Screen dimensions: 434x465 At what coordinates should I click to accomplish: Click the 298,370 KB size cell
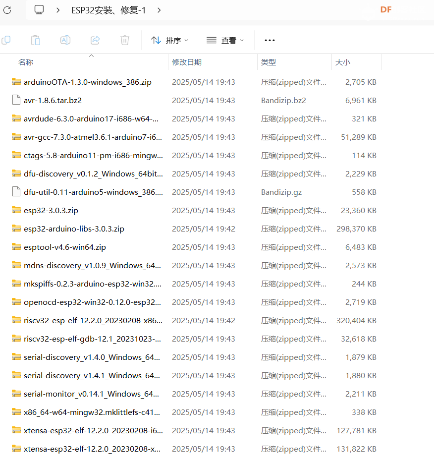(x=356, y=229)
